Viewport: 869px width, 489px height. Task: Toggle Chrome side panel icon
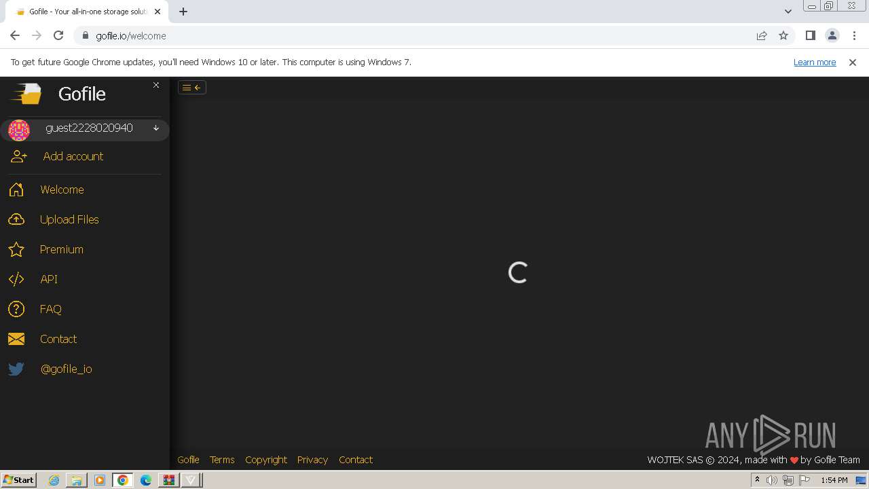(x=811, y=35)
